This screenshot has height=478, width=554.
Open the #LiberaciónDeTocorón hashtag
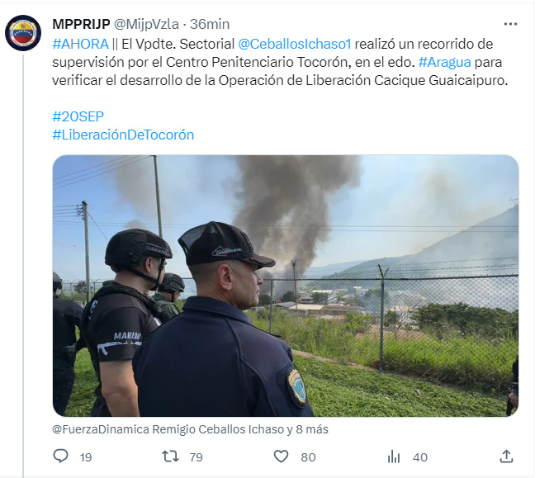click(123, 135)
